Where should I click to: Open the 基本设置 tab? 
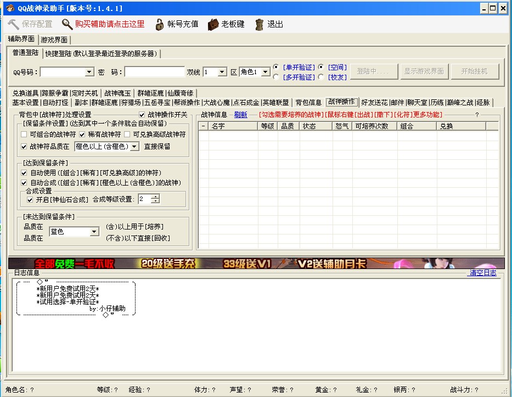(x=25, y=103)
